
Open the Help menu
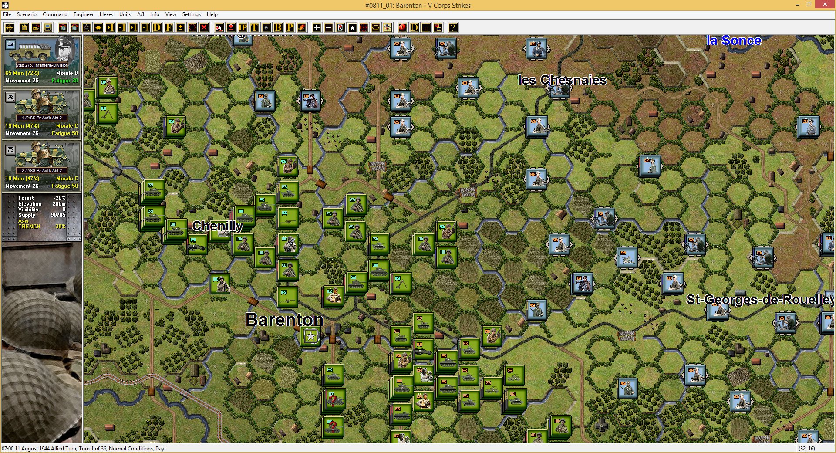click(x=212, y=14)
